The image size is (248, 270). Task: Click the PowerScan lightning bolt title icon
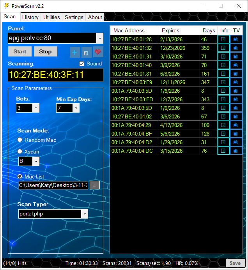(x=6, y=6)
